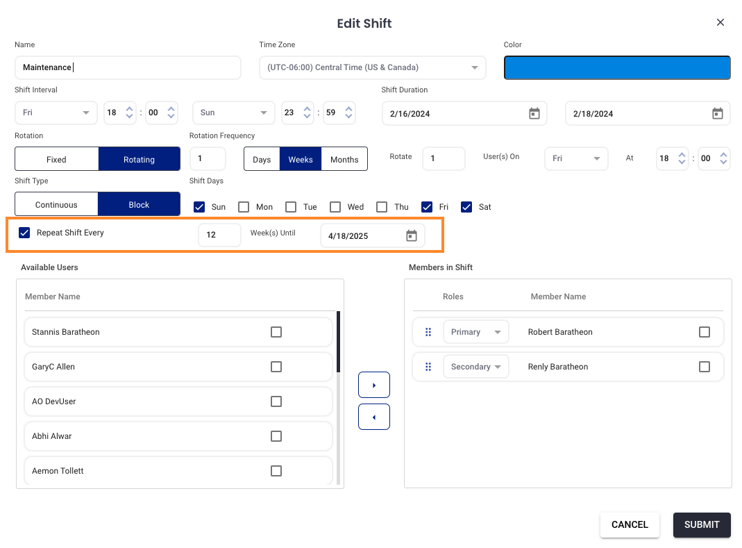The image size is (742, 548).
Task: Select Months rotation frequency
Action: [x=344, y=159]
